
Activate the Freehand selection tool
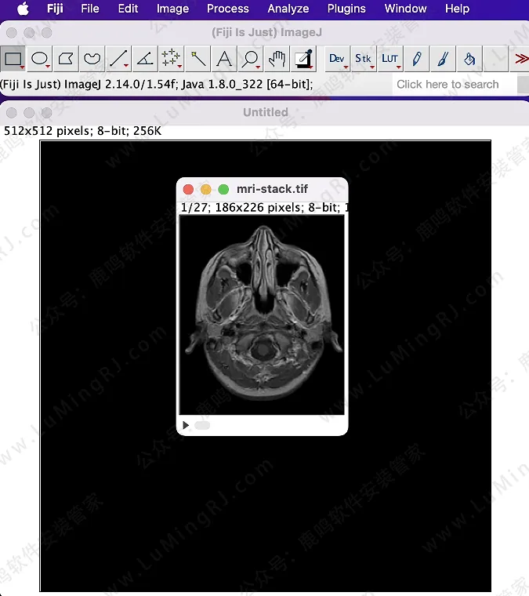pyautogui.click(x=92, y=59)
